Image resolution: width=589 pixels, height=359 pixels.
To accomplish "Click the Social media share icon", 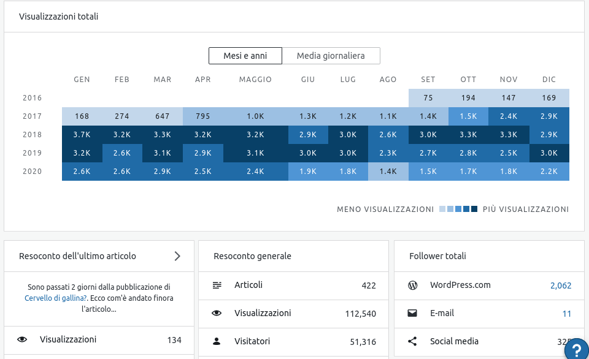I will coord(413,341).
